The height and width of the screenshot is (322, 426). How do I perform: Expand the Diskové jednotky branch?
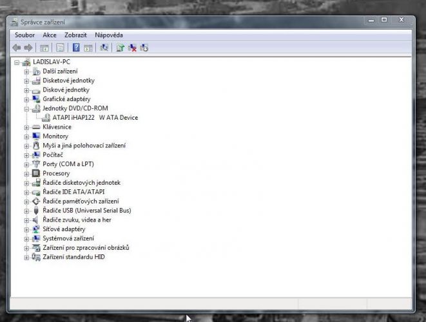point(26,90)
